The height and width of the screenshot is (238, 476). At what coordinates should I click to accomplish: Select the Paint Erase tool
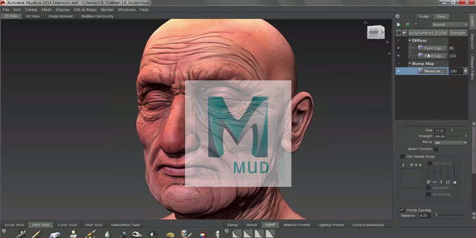tap(54, 234)
